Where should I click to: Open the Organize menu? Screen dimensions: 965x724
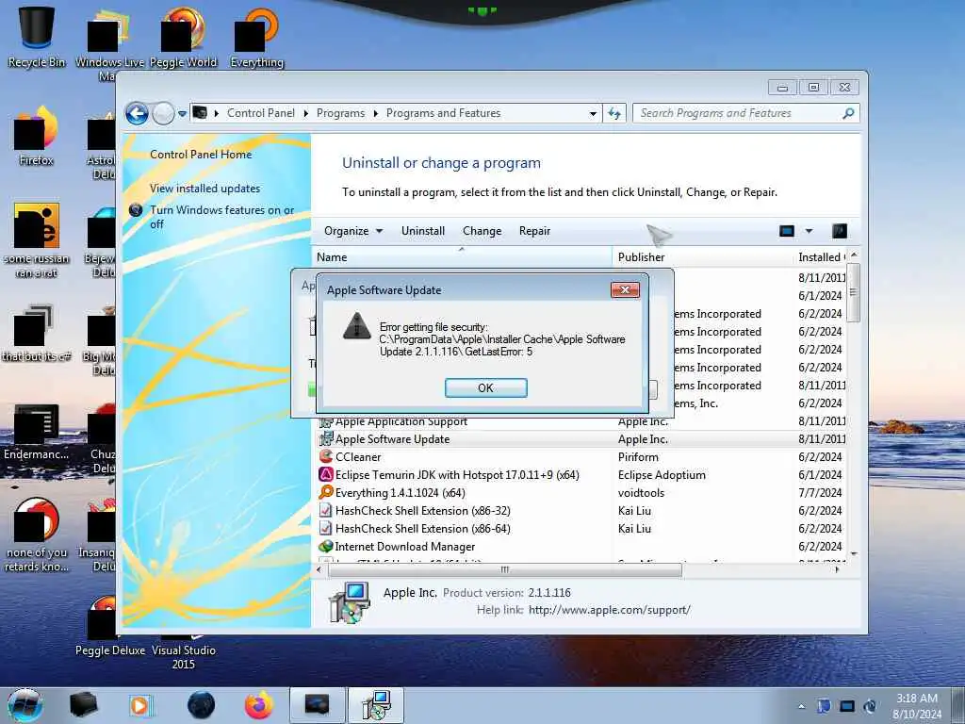[353, 231]
